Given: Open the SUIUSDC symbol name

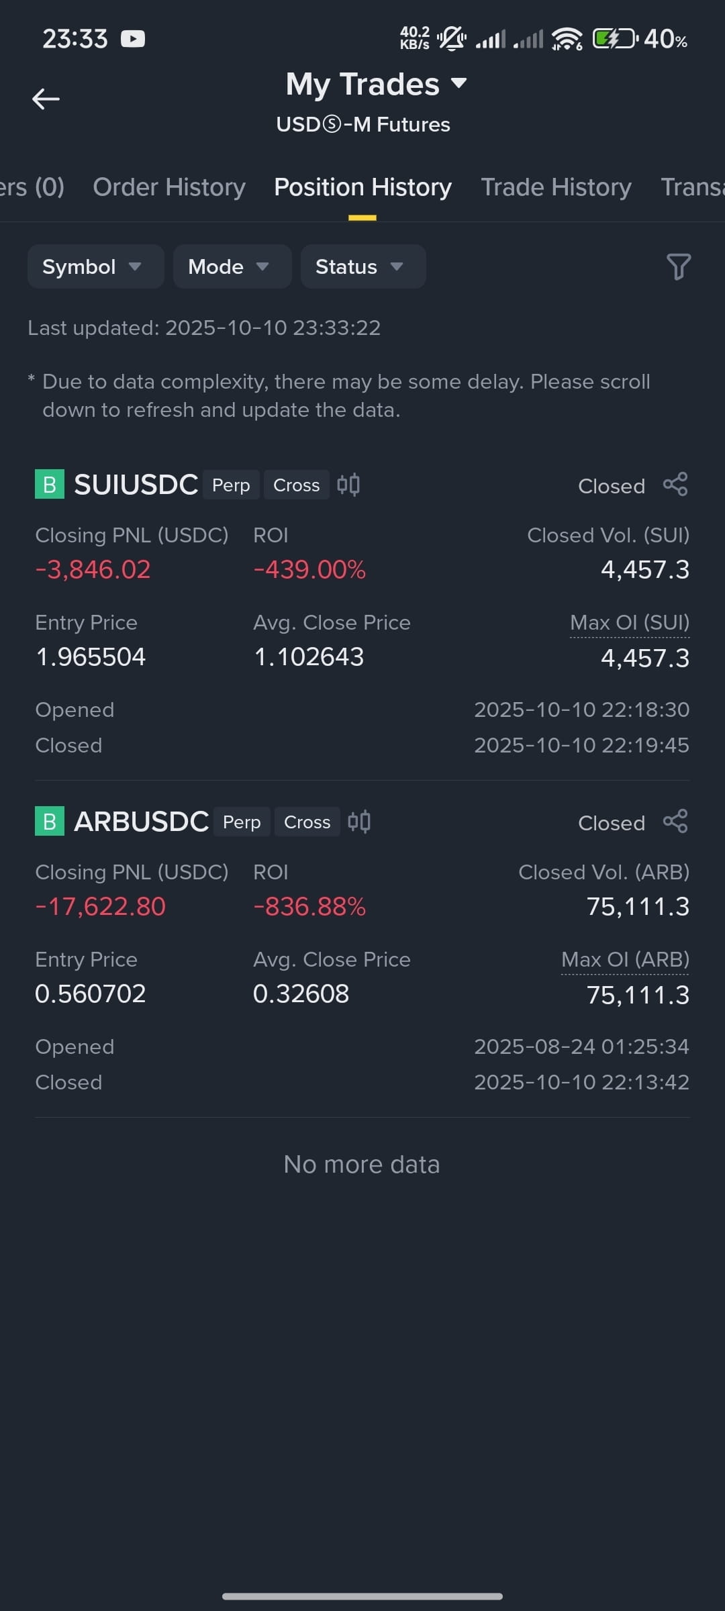Looking at the screenshot, I should click(x=136, y=485).
